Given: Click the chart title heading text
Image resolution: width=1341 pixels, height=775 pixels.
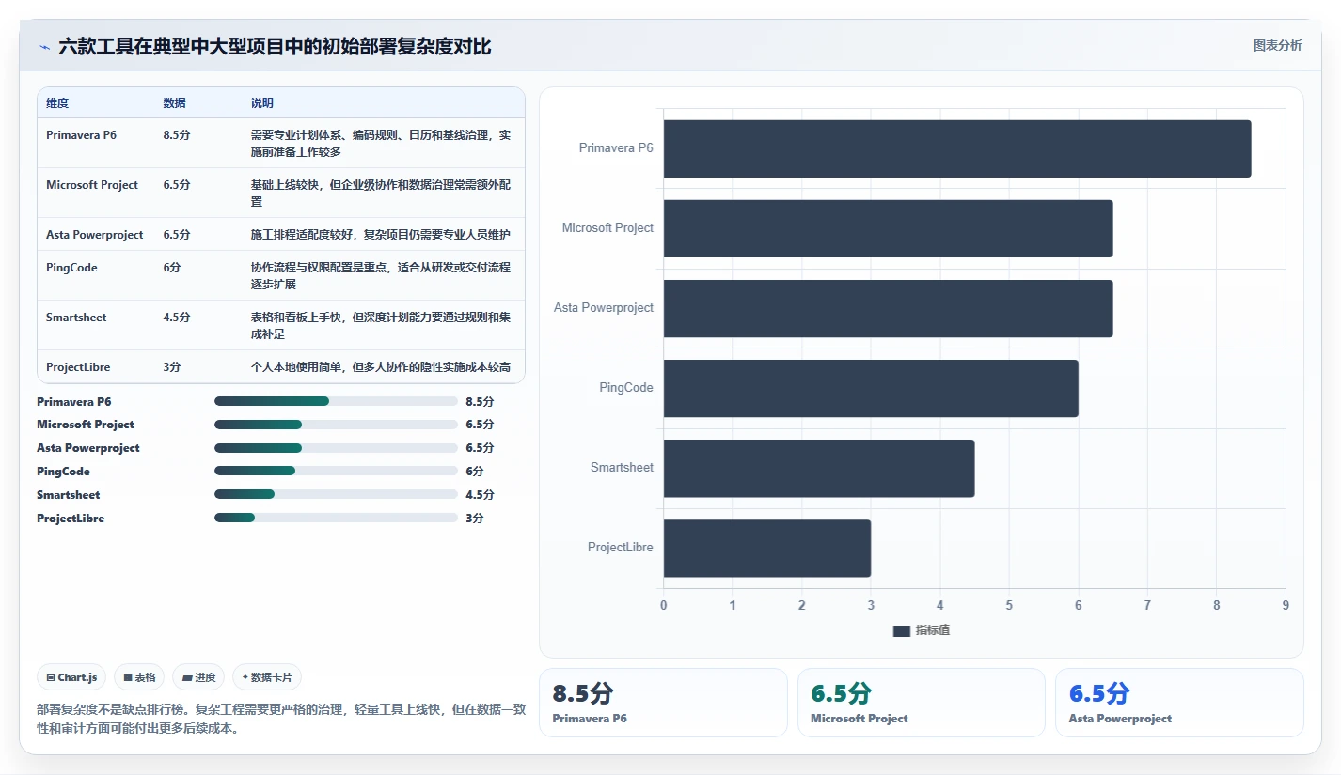Looking at the screenshot, I should pos(275,46).
